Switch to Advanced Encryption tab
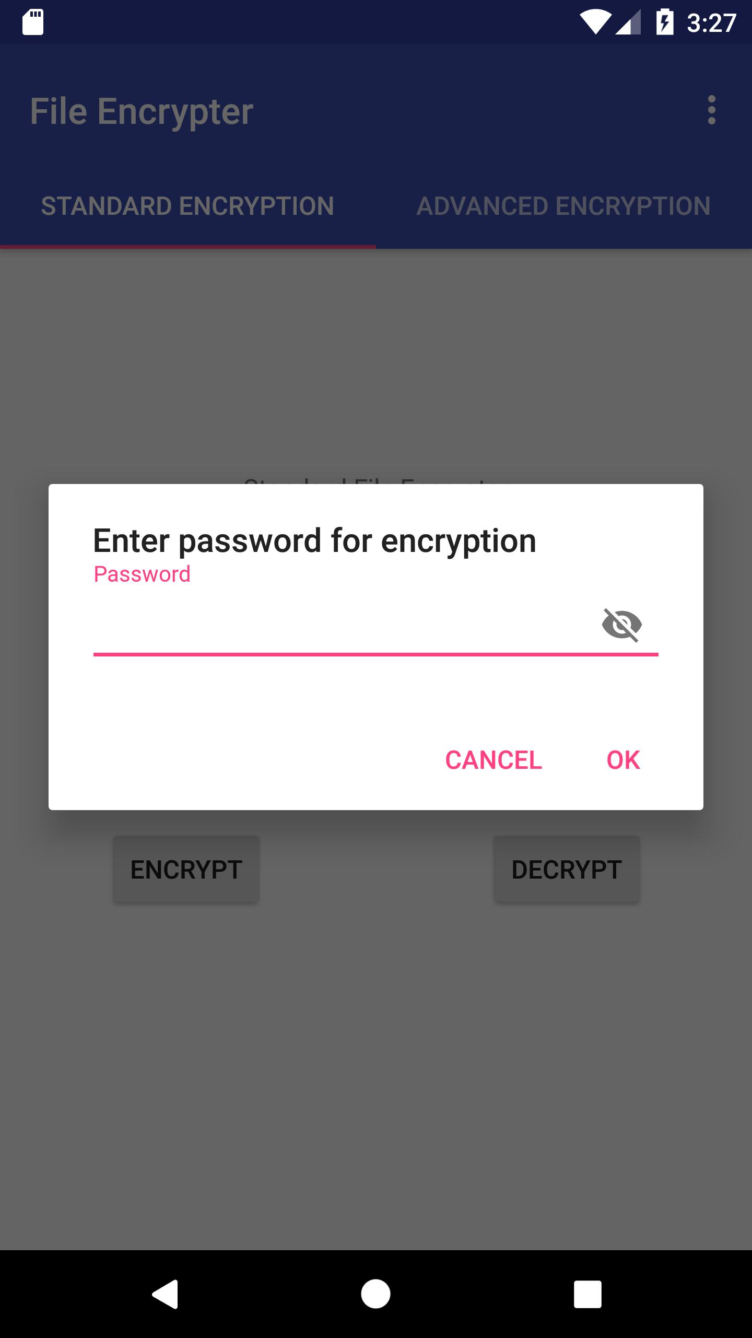Screen dimensions: 752x1338 [563, 206]
